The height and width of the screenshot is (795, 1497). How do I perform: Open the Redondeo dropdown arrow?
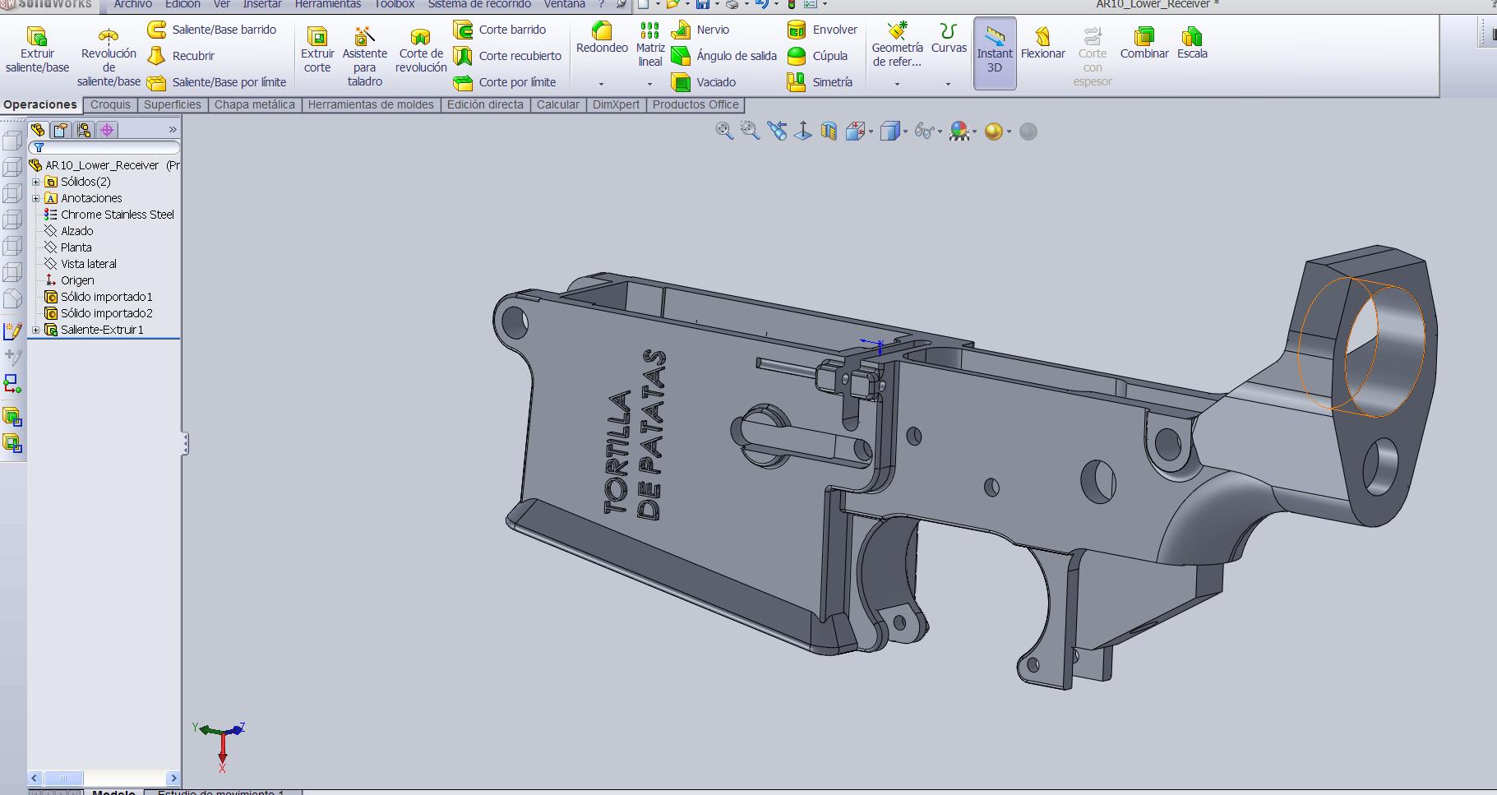601,84
